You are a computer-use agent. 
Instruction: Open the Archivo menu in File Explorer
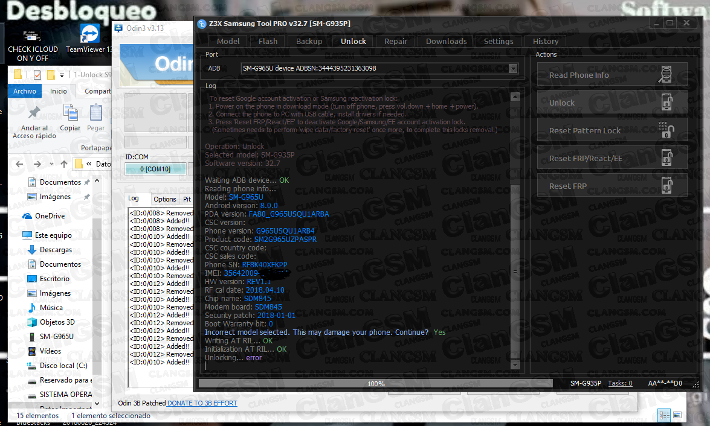click(24, 91)
